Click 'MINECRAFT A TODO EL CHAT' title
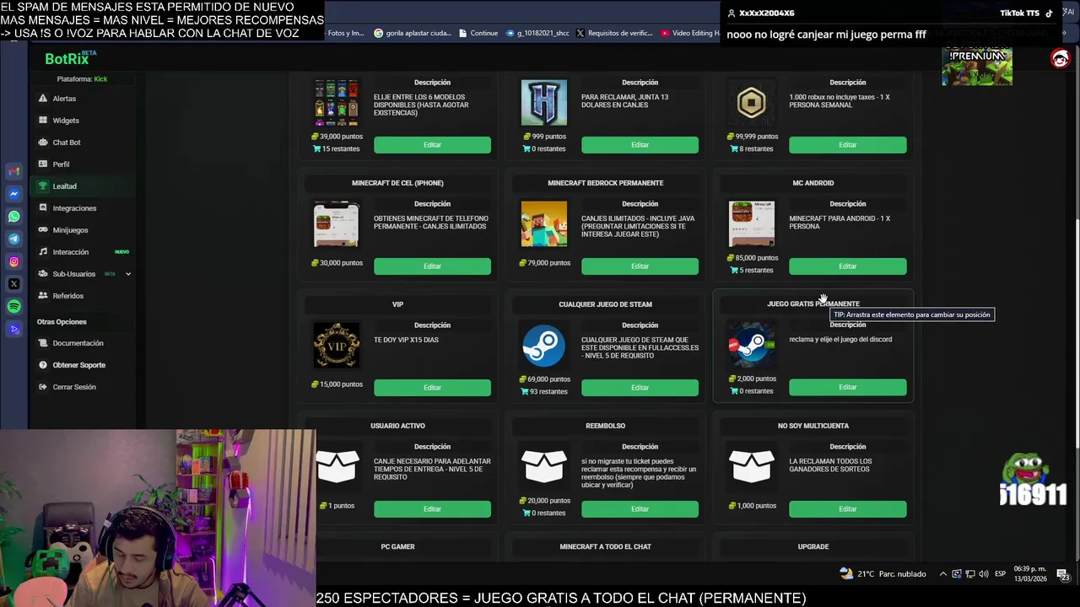Image resolution: width=1080 pixels, height=607 pixels. click(605, 546)
